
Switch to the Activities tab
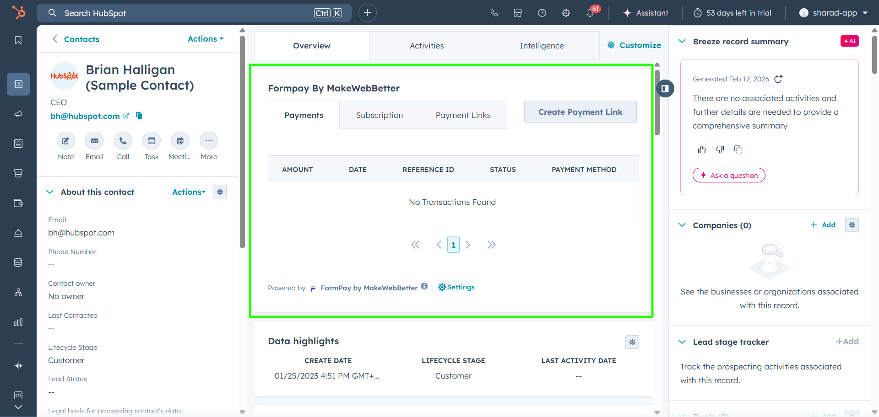click(426, 46)
